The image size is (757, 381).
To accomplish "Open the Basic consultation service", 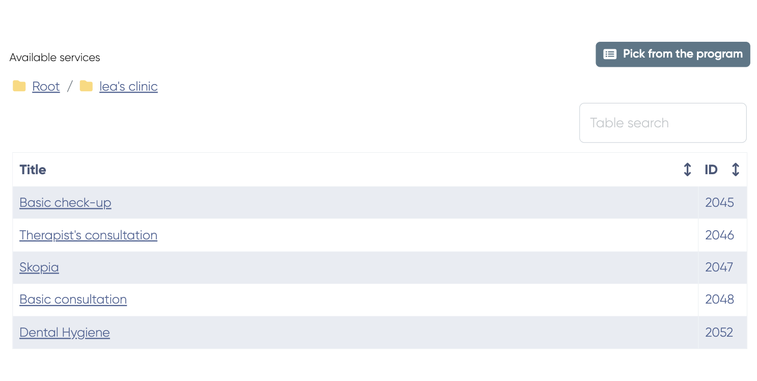I will click(x=73, y=300).
